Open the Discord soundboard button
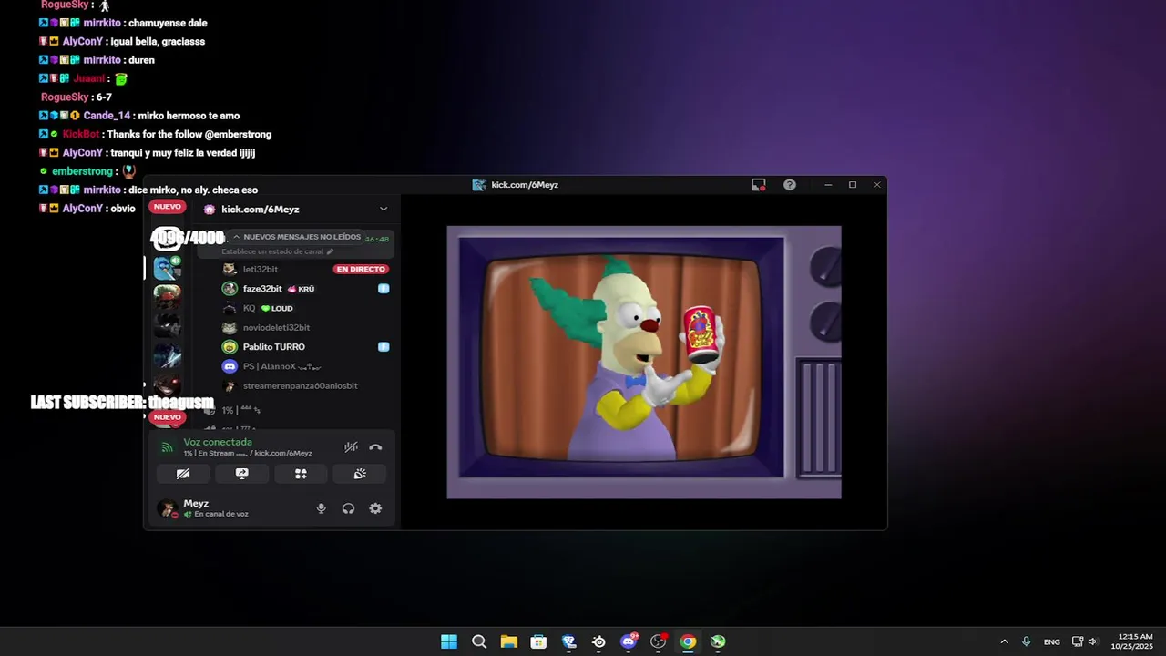1166x656 pixels. click(x=360, y=474)
